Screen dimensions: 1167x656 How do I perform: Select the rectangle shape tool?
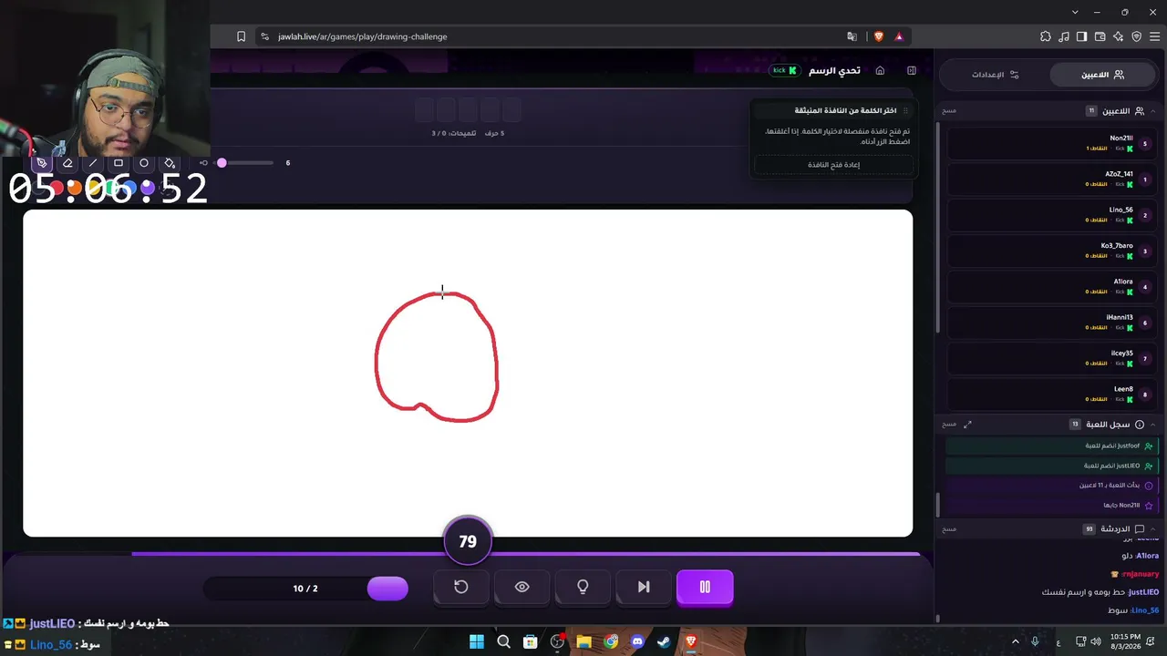(119, 163)
